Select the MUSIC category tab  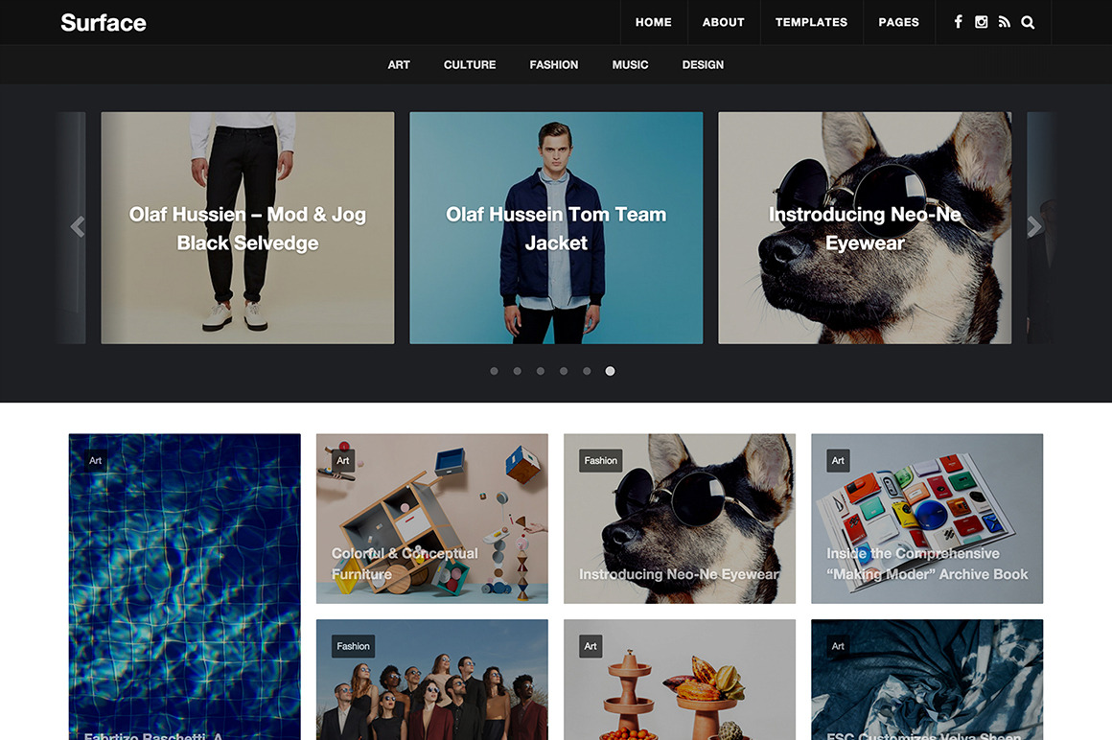[630, 64]
